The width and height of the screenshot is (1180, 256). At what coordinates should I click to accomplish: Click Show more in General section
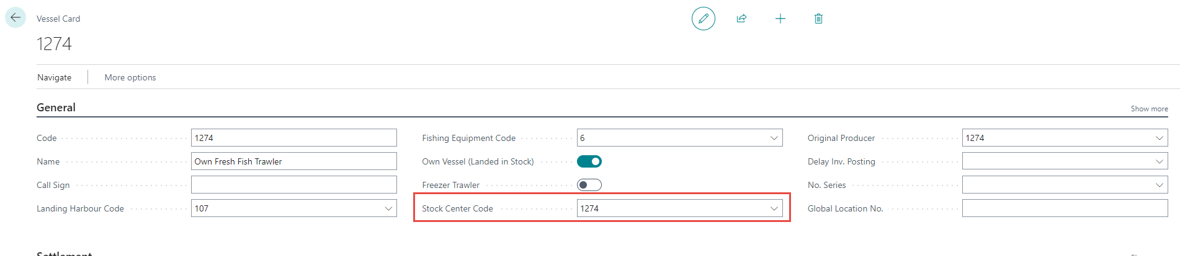pyautogui.click(x=1149, y=109)
